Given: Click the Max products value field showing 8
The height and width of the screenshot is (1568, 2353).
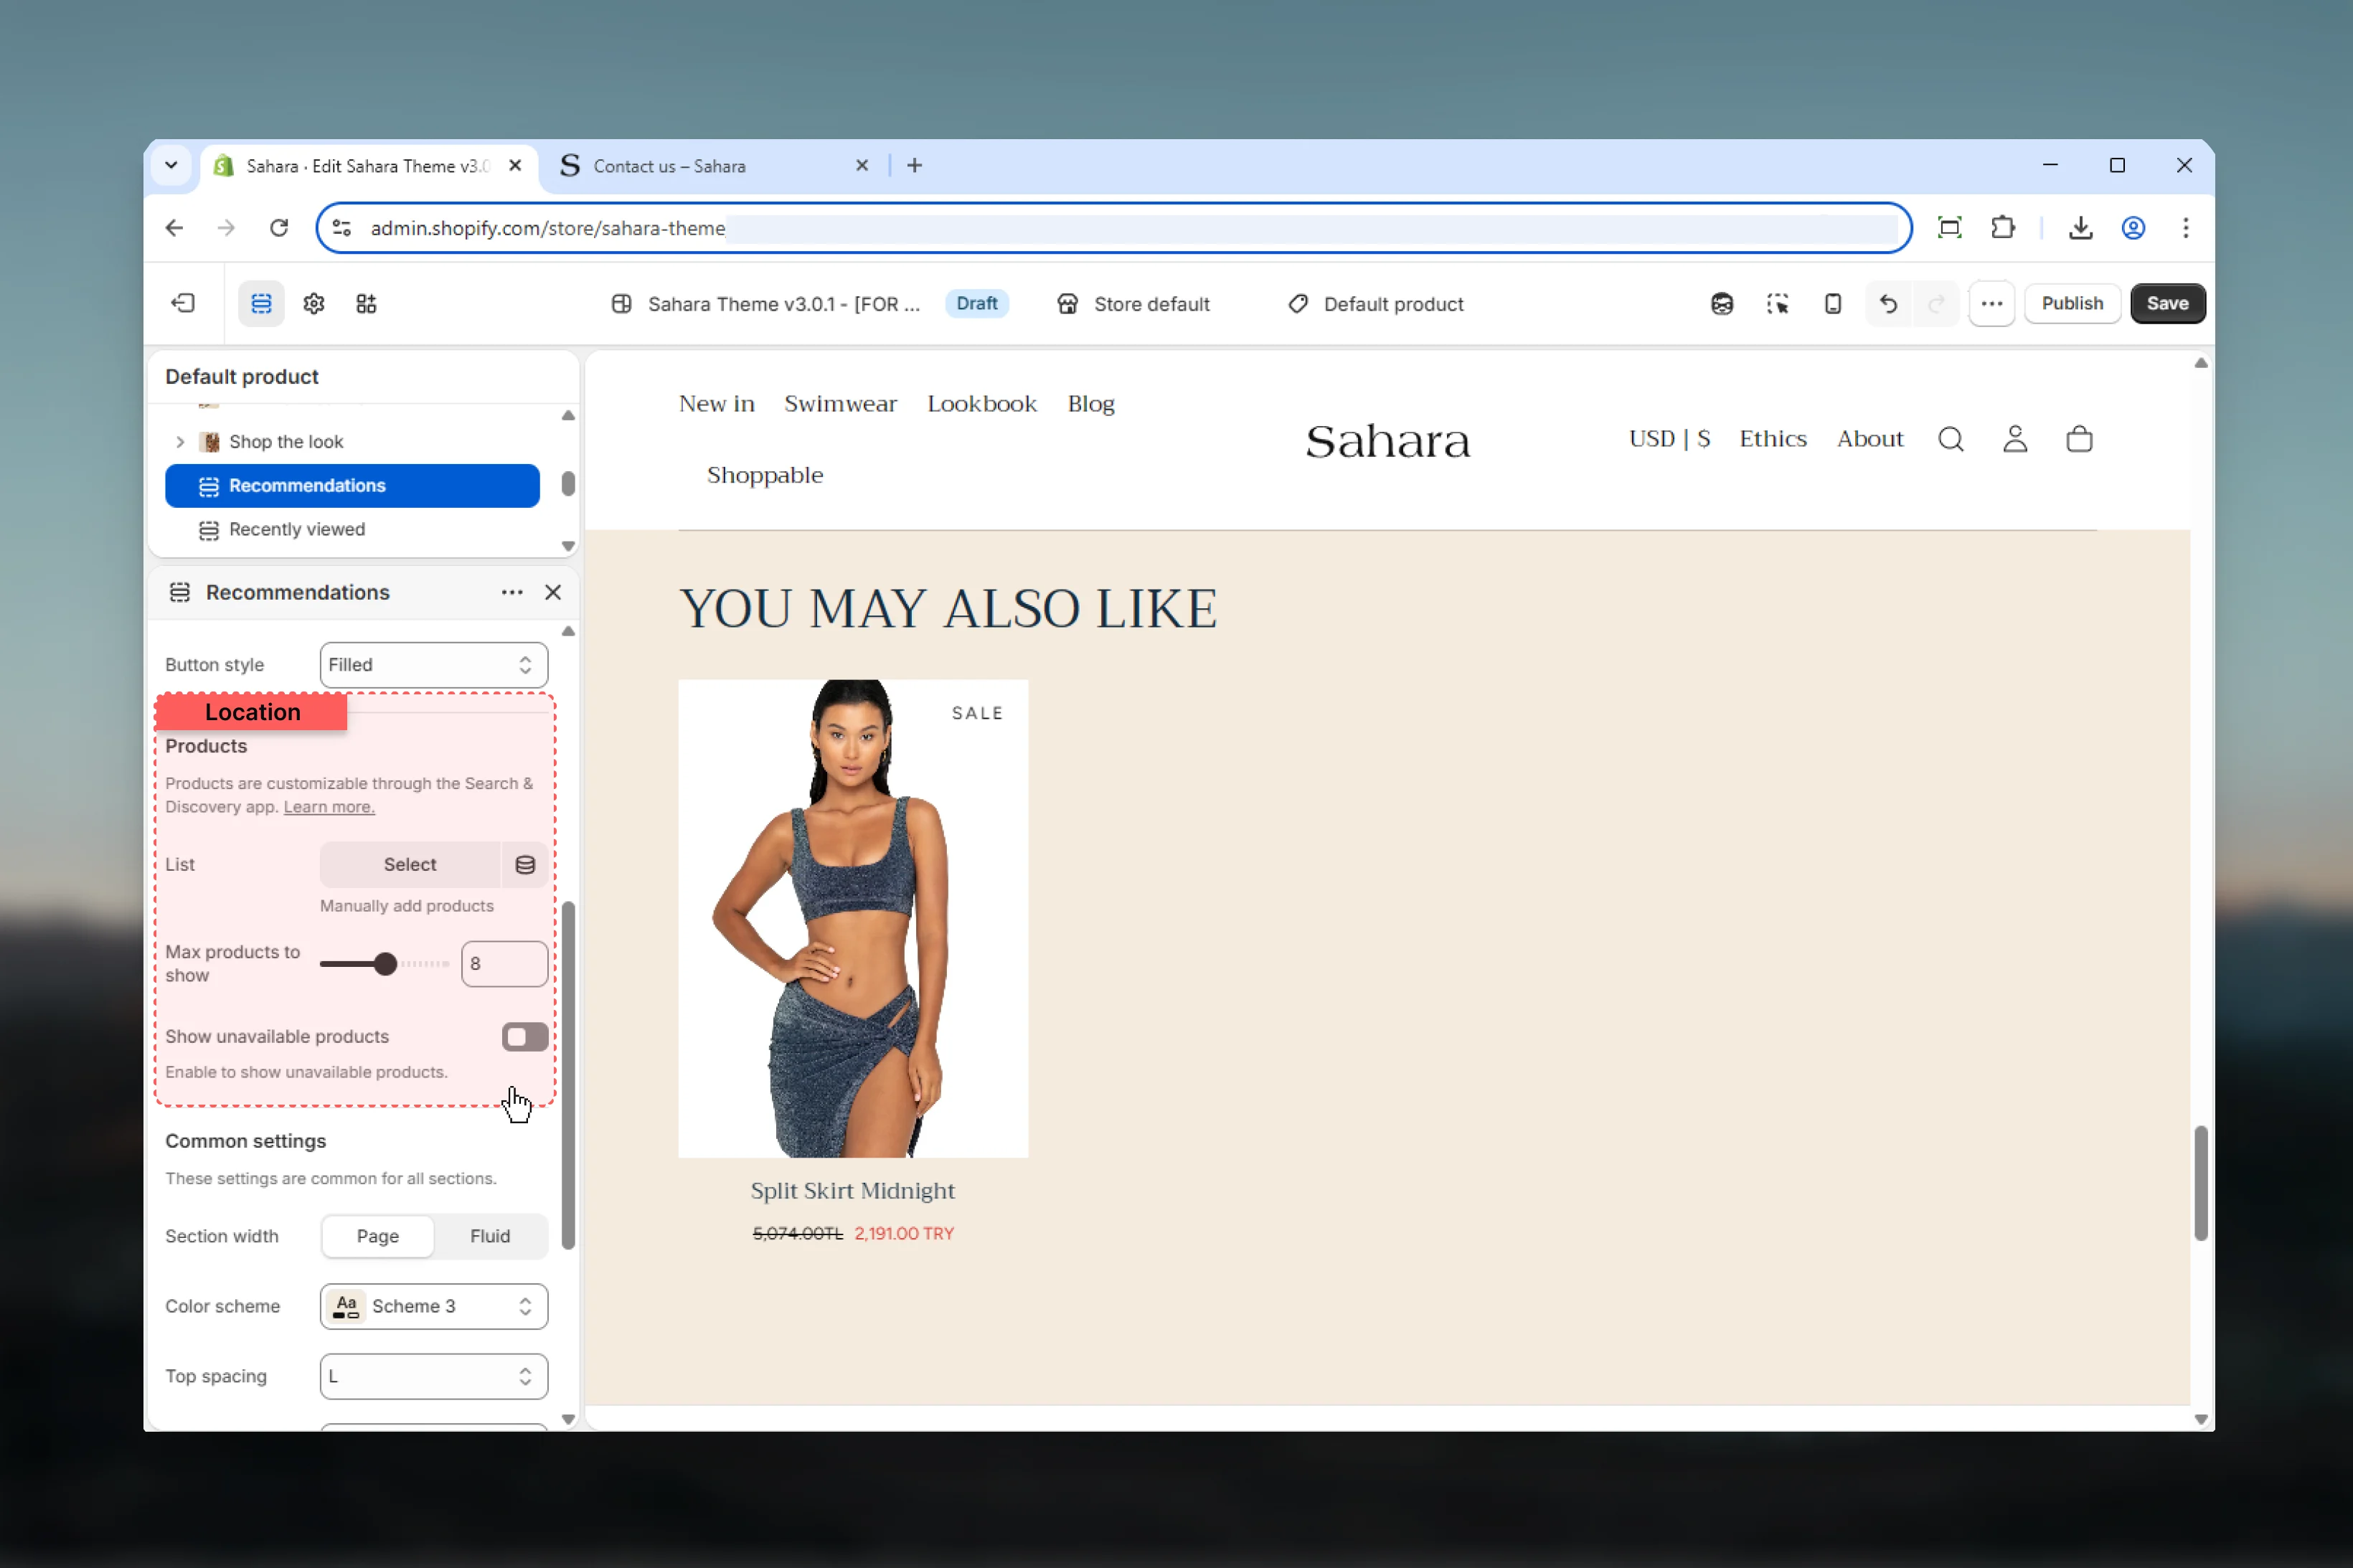Looking at the screenshot, I should click(504, 964).
